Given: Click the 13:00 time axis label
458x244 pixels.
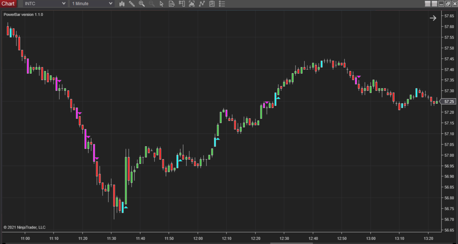Looking at the screenshot, I should [x=371, y=239].
